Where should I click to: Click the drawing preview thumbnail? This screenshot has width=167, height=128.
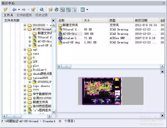(102, 91)
